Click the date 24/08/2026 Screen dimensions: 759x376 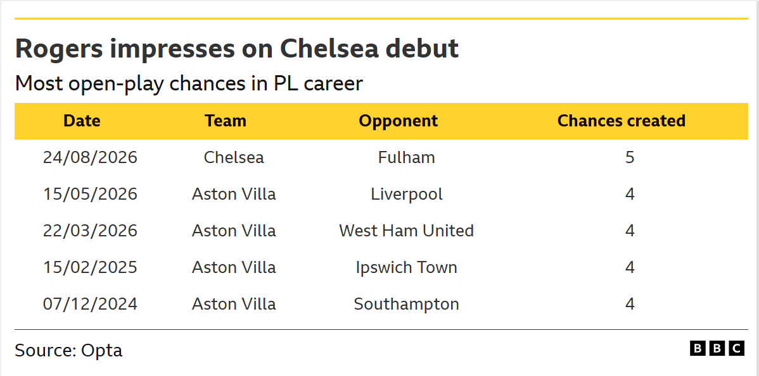point(90,157)
